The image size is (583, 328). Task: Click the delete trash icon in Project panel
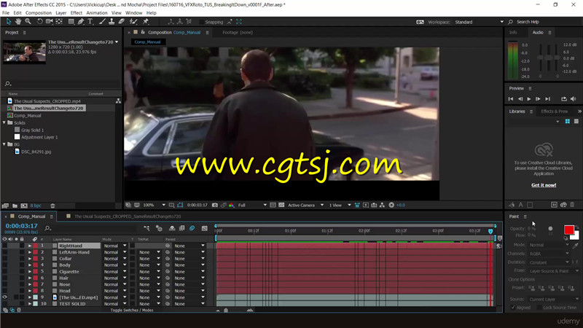point(52,206)
